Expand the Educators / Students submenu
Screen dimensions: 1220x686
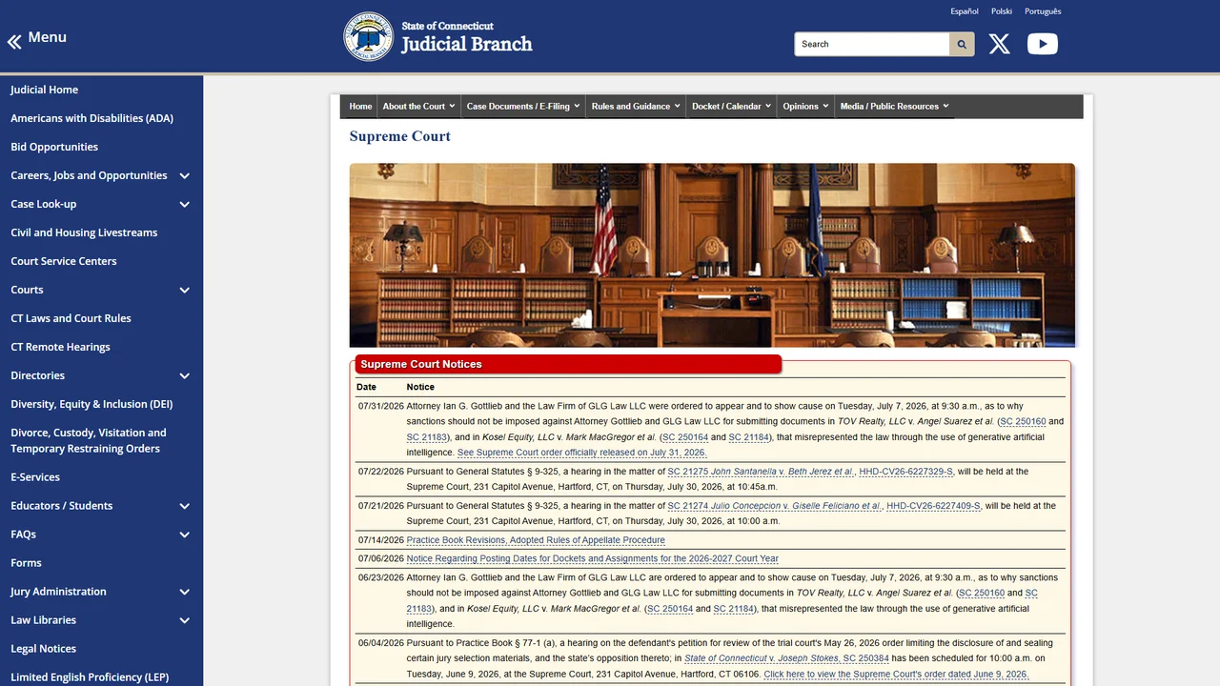coord(185,506)
